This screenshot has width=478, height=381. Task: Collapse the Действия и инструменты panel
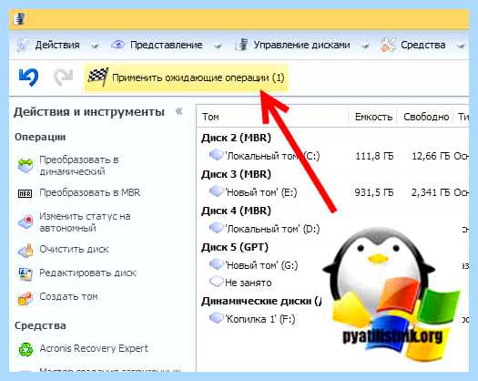(x=179, y=111)
